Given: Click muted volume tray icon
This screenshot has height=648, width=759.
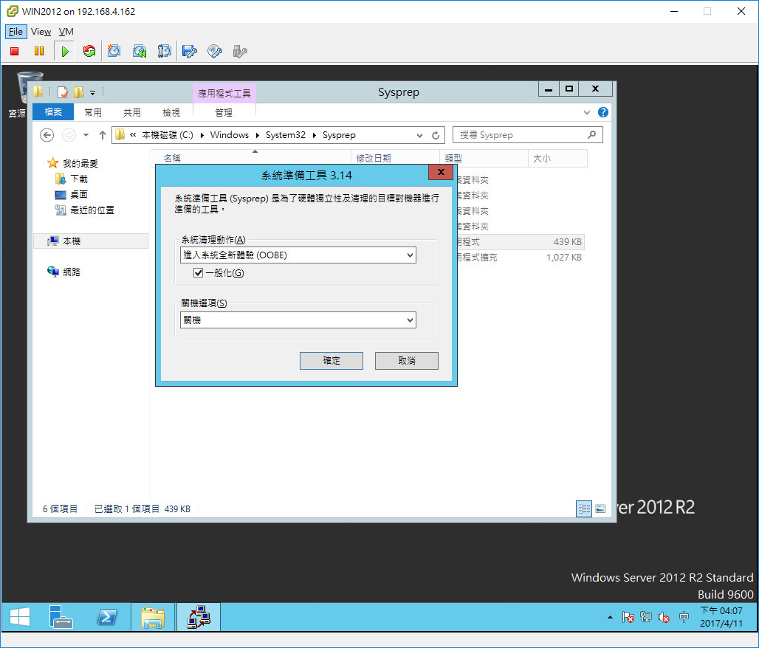Looking at the screenshot, I should 664,617.
